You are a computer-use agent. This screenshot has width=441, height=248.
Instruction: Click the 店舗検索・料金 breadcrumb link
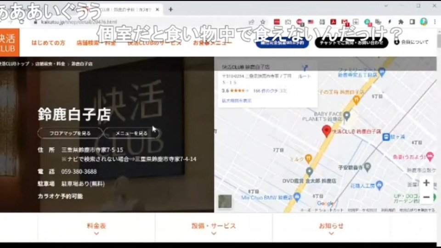coord(50,64)
